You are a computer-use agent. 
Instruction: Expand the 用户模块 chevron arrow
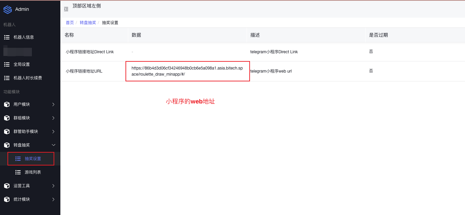click(53, 104)
